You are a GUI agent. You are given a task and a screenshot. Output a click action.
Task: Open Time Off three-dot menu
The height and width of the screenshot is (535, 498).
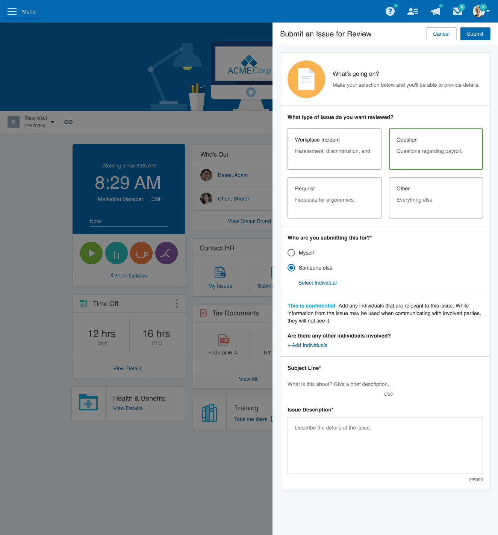[177, 304]
